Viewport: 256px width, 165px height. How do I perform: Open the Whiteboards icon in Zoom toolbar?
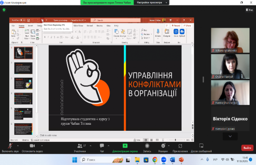pos(201,146)
